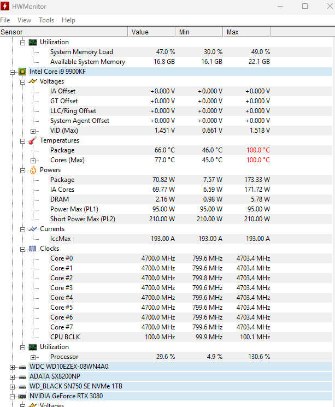
Task: Click the ADATA SX8200NP drive icon
Action: click(x=22, y=377)
